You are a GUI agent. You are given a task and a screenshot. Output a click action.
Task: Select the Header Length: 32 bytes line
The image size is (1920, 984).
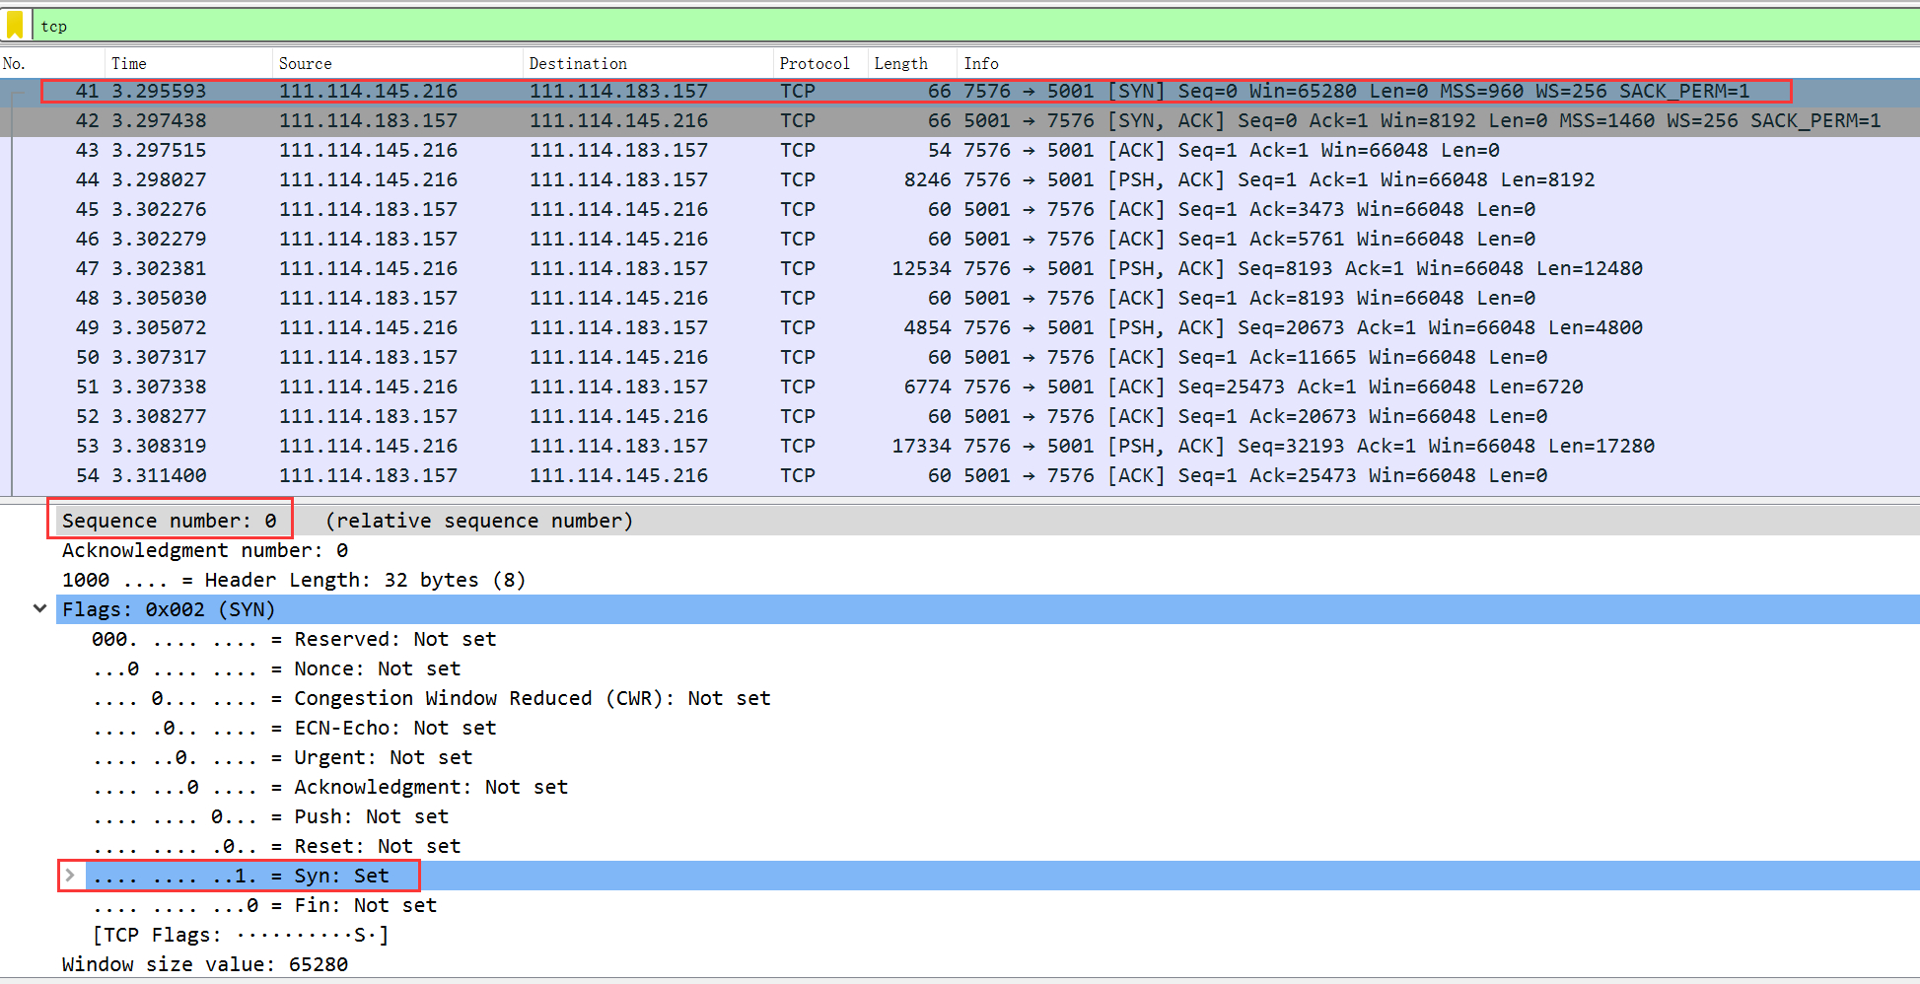coord(293,580)
